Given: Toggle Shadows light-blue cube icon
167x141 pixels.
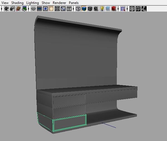Looking at the screenshot, I should pyautogui.click(x=108, y=9).
